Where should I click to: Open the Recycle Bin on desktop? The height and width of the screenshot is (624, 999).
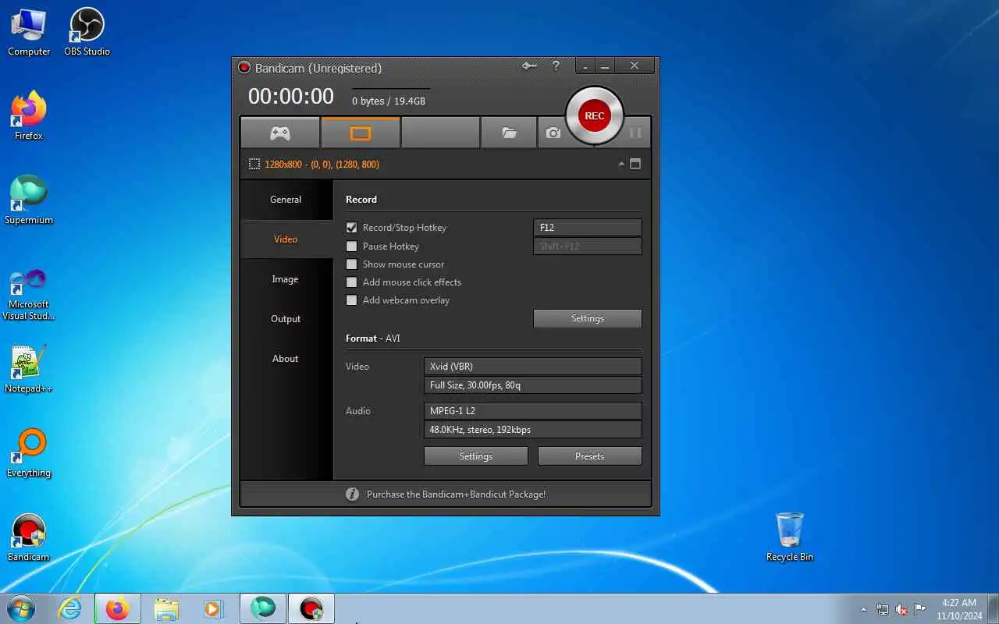(790, 537)
